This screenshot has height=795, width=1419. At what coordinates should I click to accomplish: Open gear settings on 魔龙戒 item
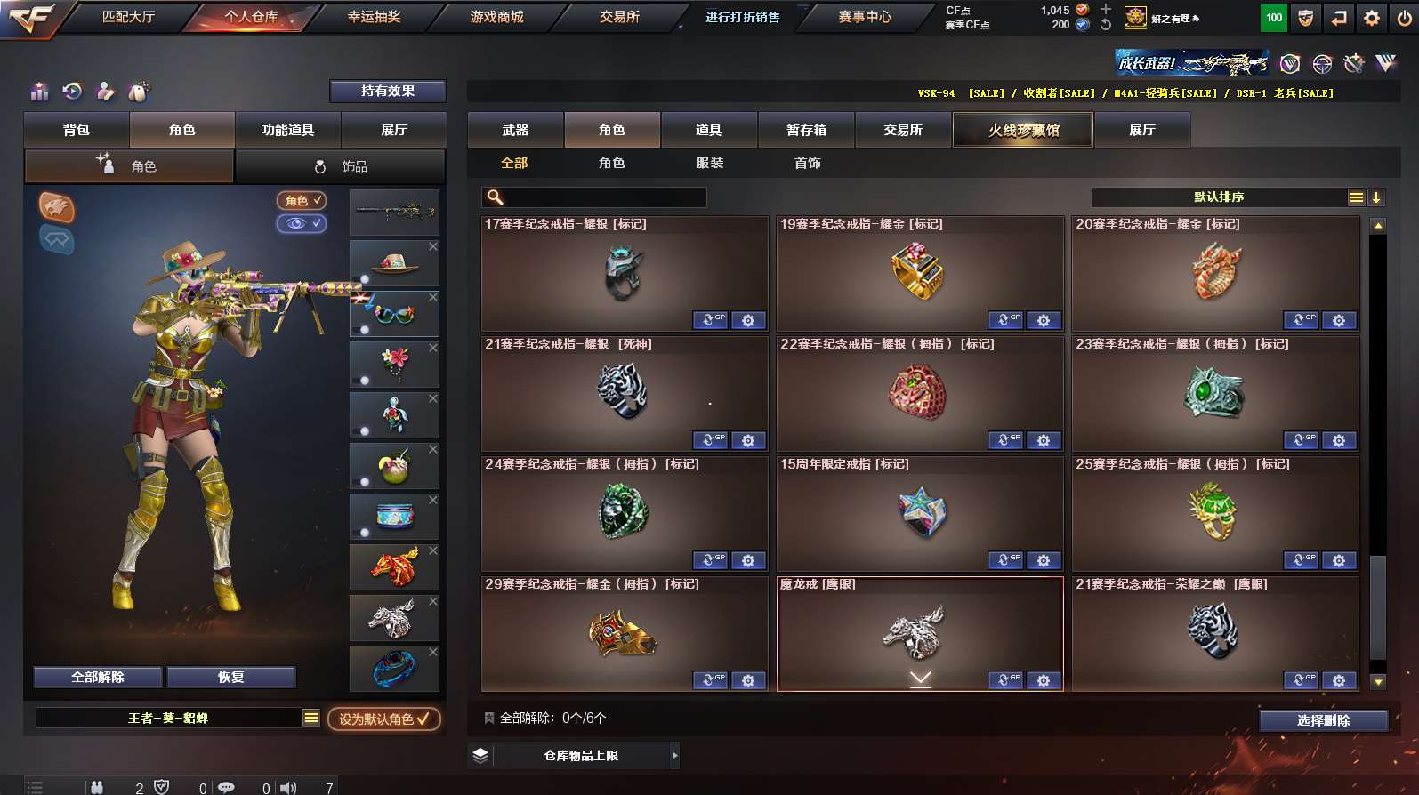tap(1044, 680)
